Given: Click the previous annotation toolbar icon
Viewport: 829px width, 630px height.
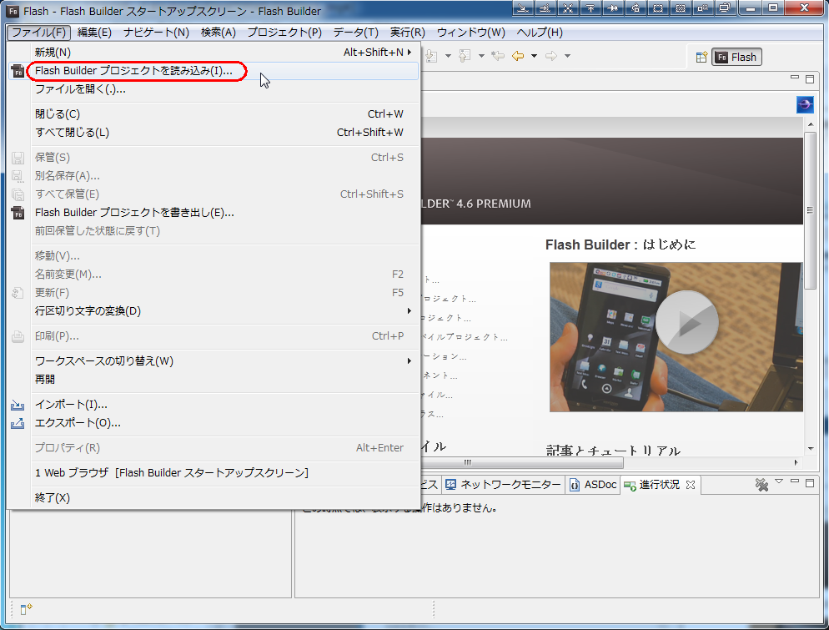Looking at the screenshot, I should (x=465, y=56).
